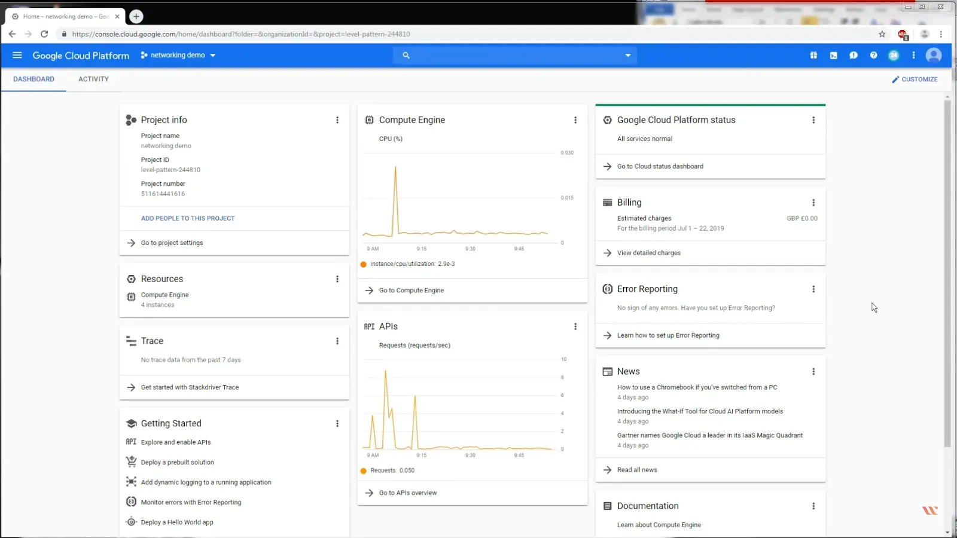Open the Help question mark icon

point(873,55)
